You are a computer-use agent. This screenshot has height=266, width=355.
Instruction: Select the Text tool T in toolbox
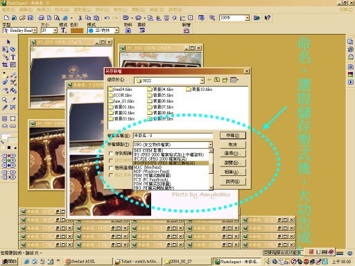pos(13,57)
